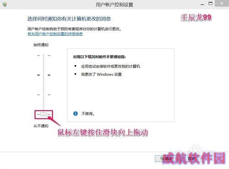This screenshot has height=169, width=229.
Task: Click slider track between top two ticks
Action: [x=44, y=65]
